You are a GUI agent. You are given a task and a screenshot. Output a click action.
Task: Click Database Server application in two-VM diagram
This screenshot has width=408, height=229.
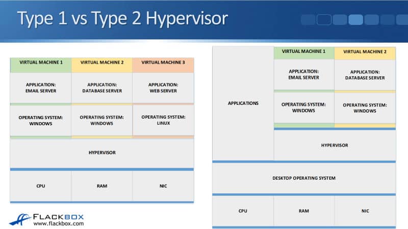[x=365, y=75]
